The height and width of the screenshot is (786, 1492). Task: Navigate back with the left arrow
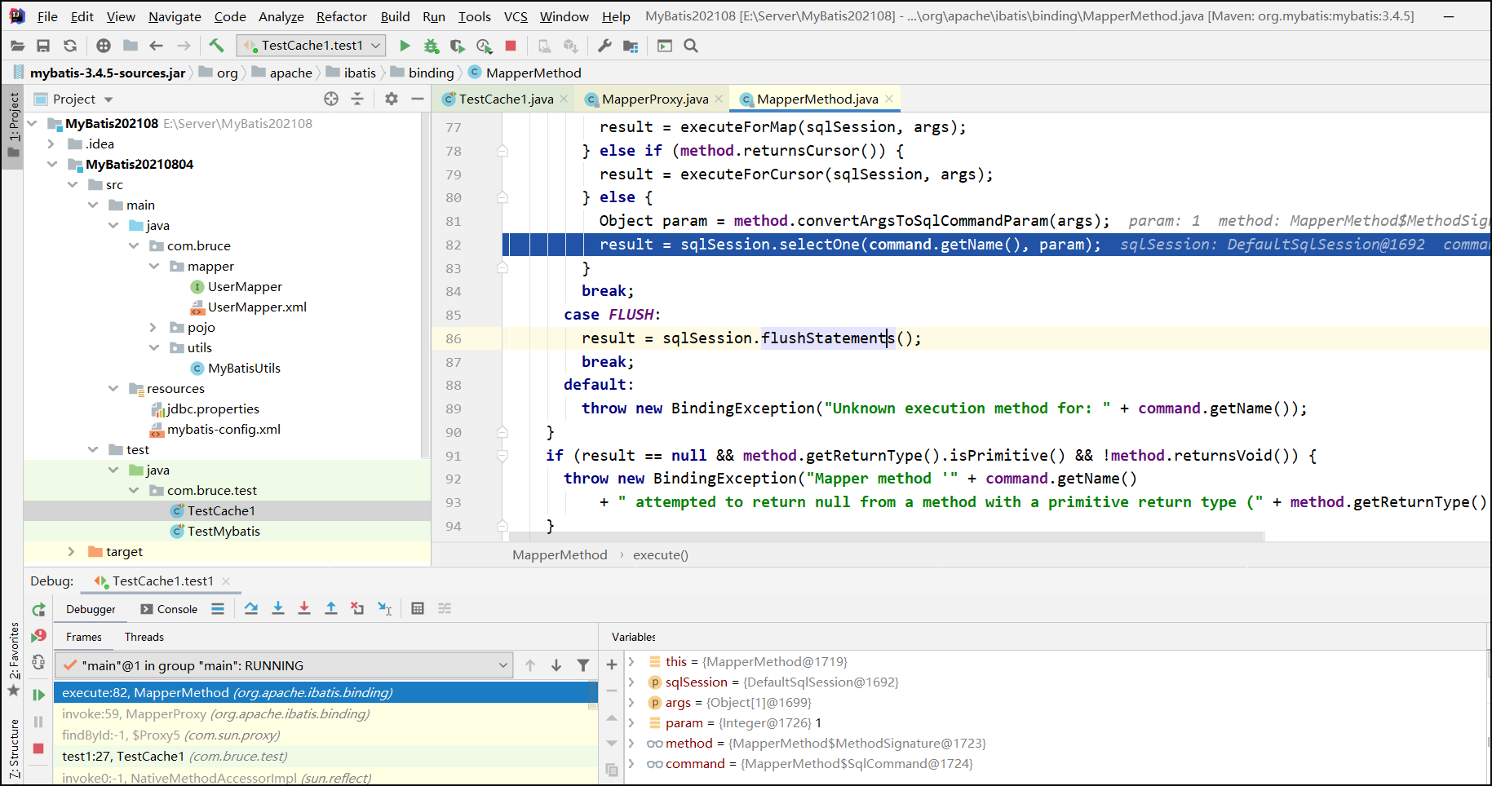click(x=157, y=46)
